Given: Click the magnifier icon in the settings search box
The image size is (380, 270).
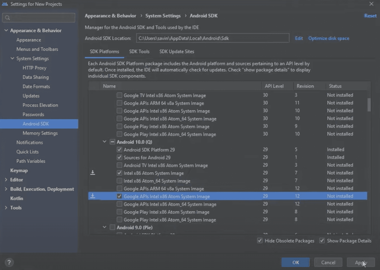Looking at the screenshot, I should point(8,18).
